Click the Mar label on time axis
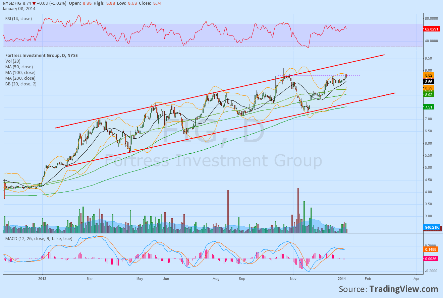Viewport: 443px width, 298px height. [x=90, y=278]
